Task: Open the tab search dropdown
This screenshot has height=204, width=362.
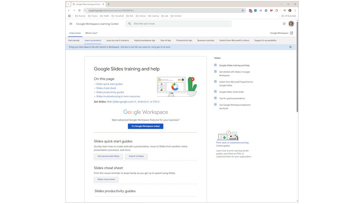Action: coord(68,4)
